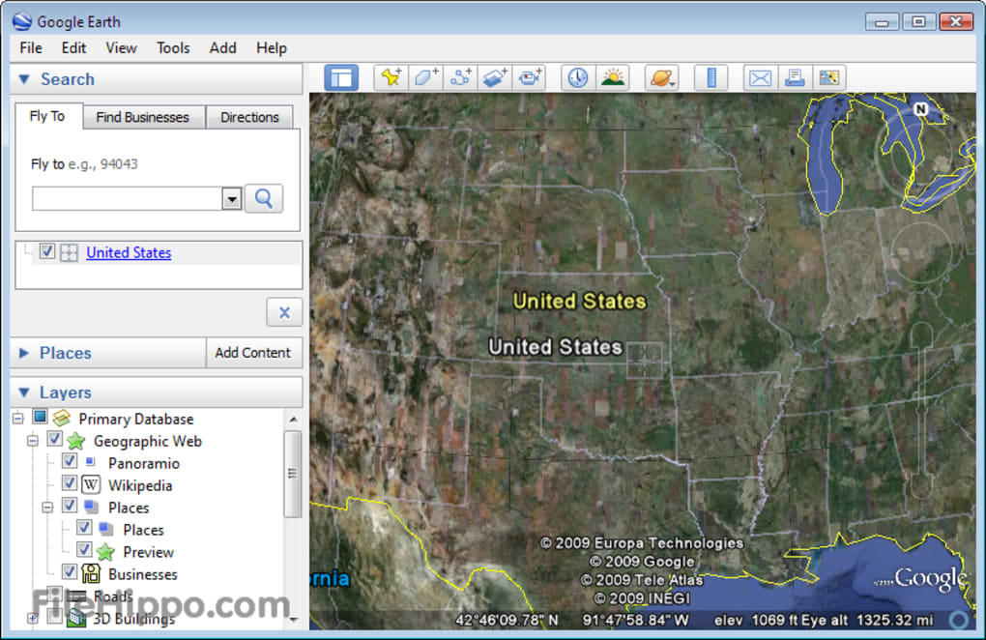Show historical imagery with the clock icon
Viewport: 986px width, 640px height.
577,78
